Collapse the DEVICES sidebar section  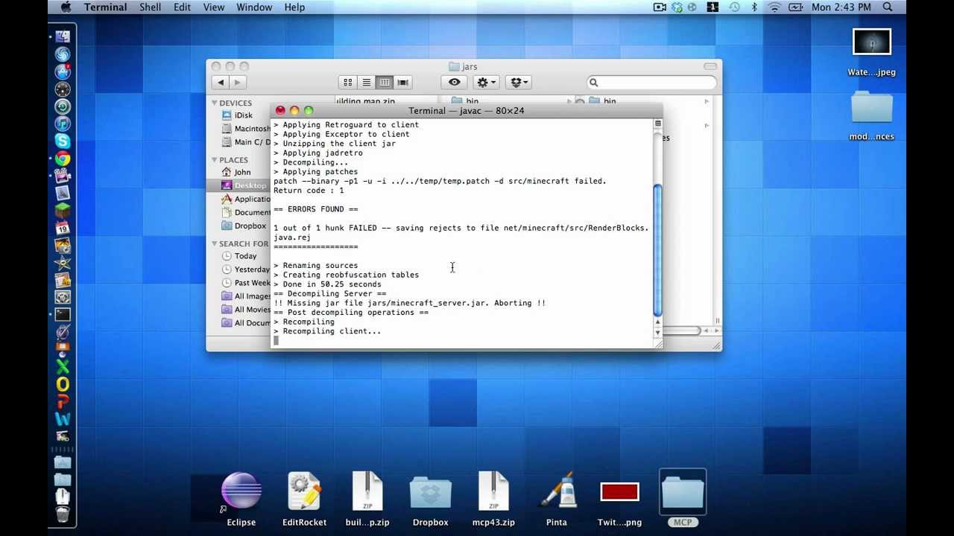point(215,103)
